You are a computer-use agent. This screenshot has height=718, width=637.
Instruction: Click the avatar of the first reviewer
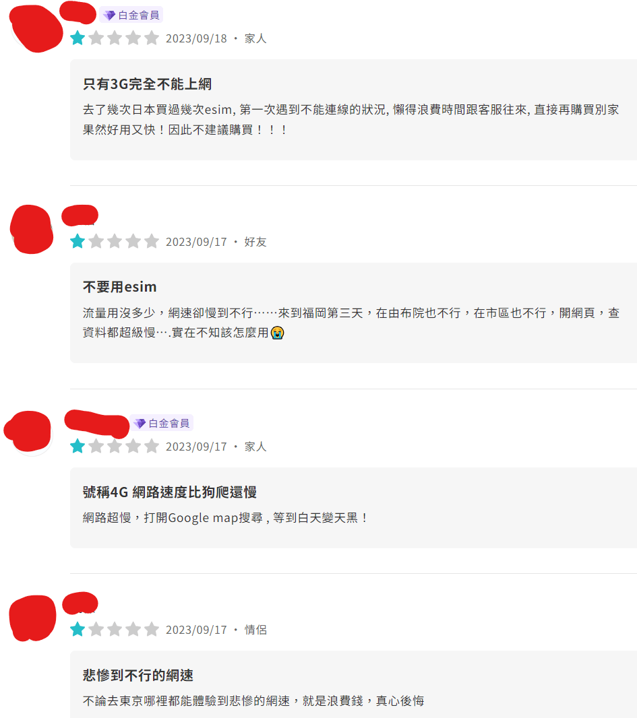(36, 28)
